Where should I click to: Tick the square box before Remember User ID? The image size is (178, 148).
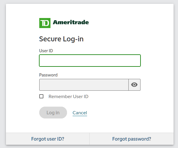(x=41, y=96)
